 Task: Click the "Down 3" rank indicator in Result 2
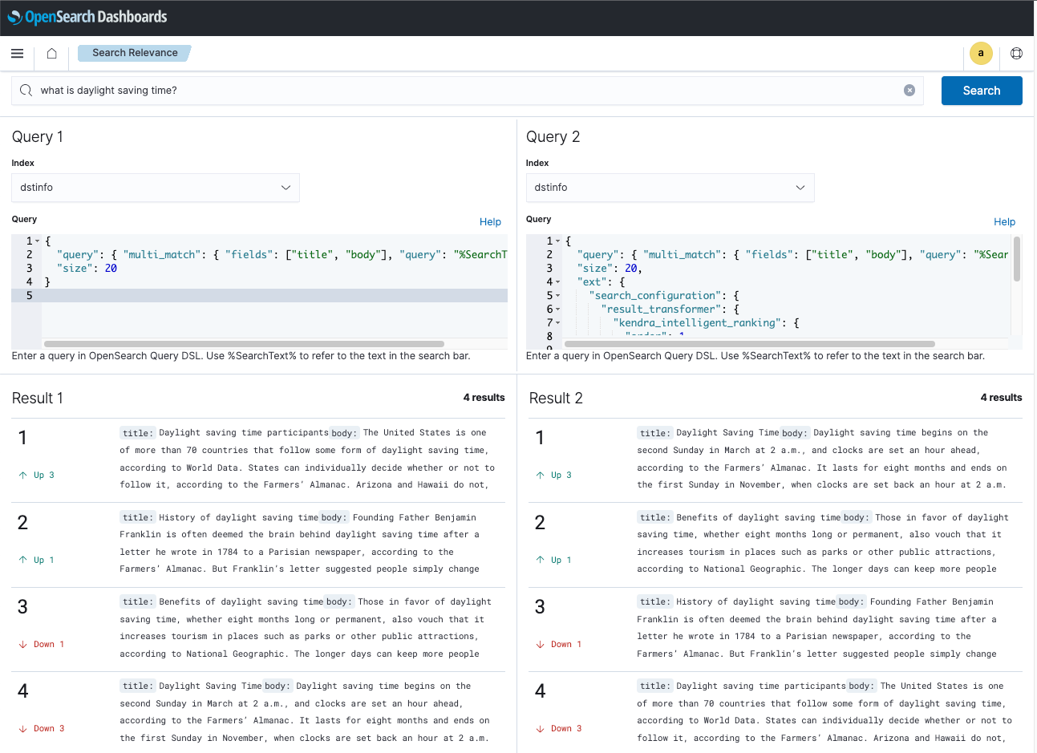(x=559, y=728)
